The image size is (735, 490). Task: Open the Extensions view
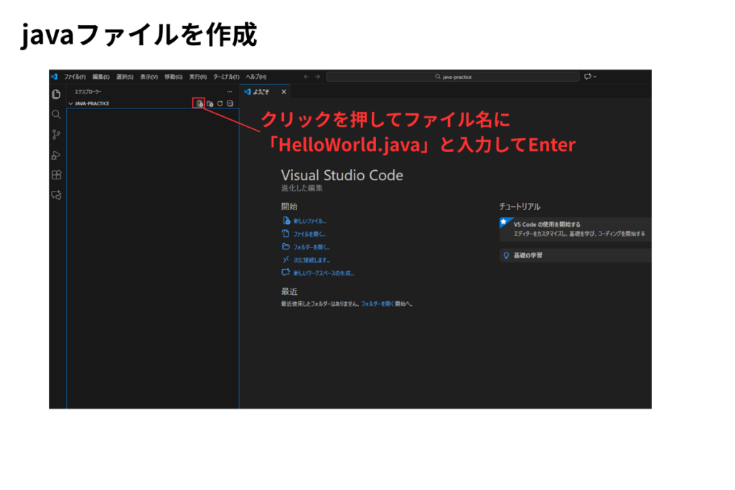56,175
